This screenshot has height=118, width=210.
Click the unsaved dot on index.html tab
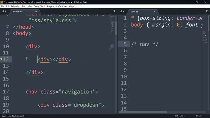[x=36, y=12]
